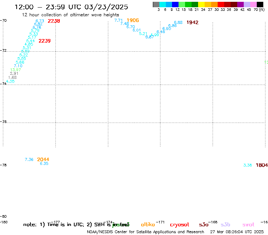The height and width of the screenshot is (235, 268).
Task: Click the altika satellite legend label
Action: click(148, 225)
